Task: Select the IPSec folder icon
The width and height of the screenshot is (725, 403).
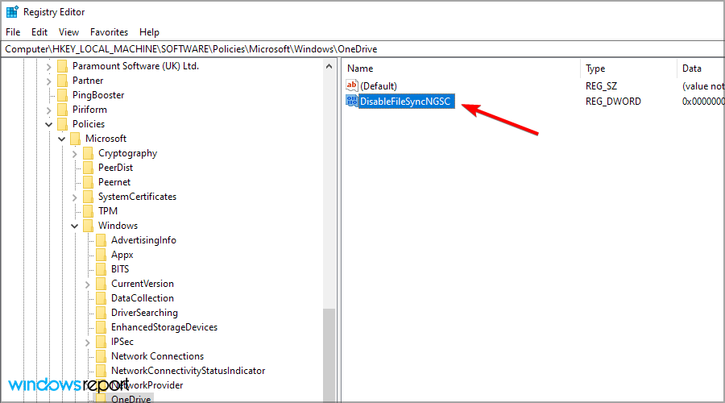Action: click(101, 342)
